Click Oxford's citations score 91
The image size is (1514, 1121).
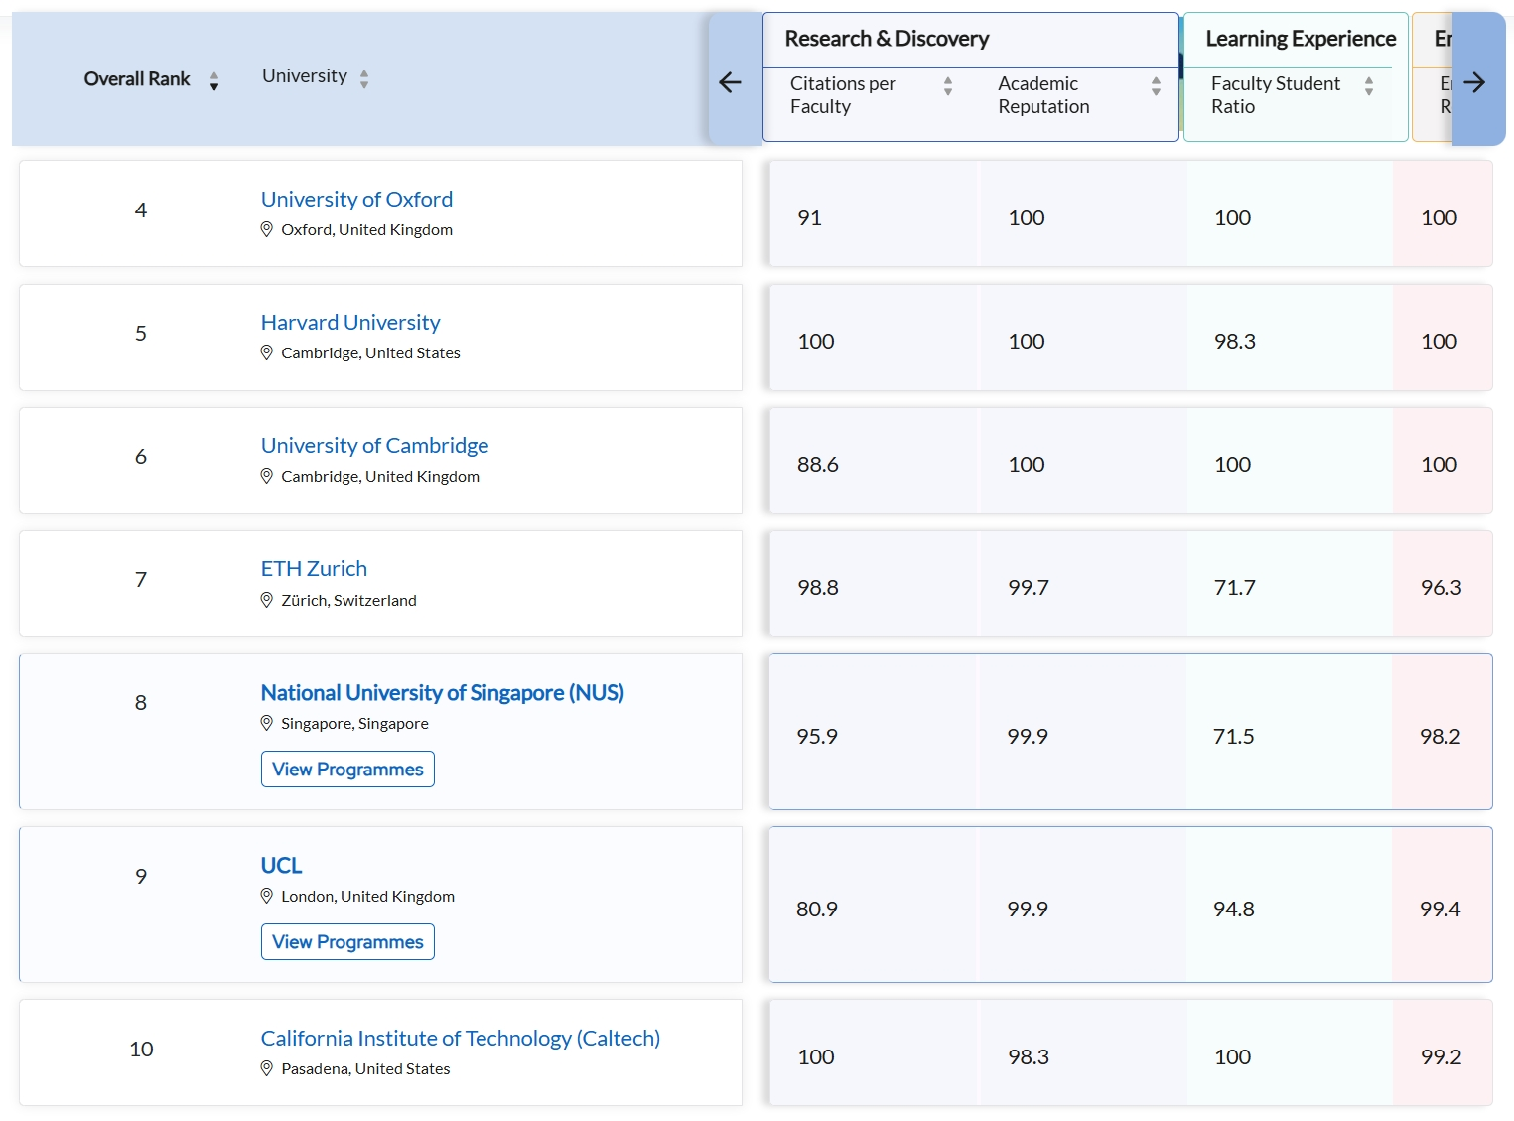point(809,218)
